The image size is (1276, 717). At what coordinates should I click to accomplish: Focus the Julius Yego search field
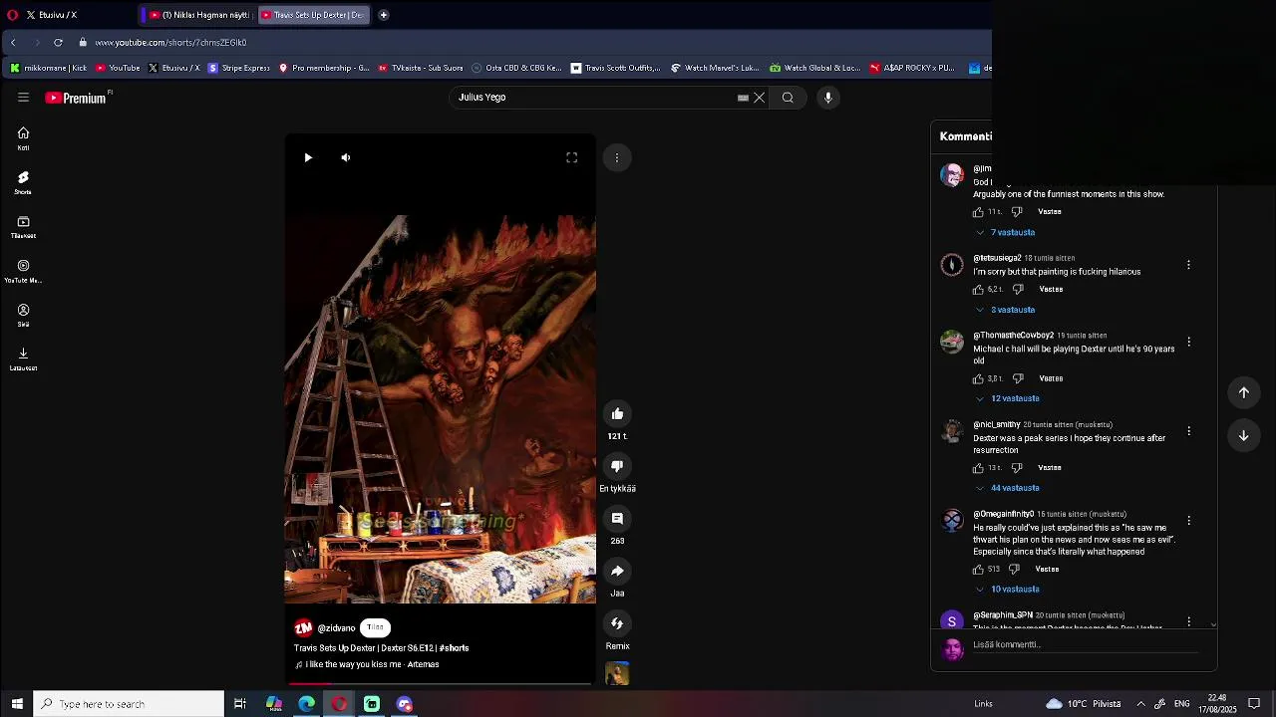point(594,98)
